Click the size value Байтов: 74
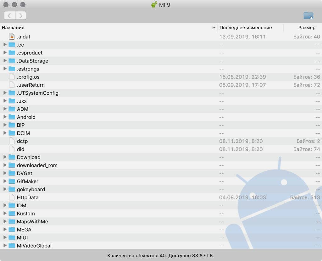The width and height of the screenshot is (322, 261). 307,149
